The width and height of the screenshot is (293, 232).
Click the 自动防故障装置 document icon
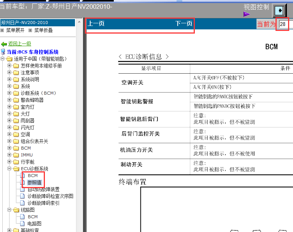(22, 189)
